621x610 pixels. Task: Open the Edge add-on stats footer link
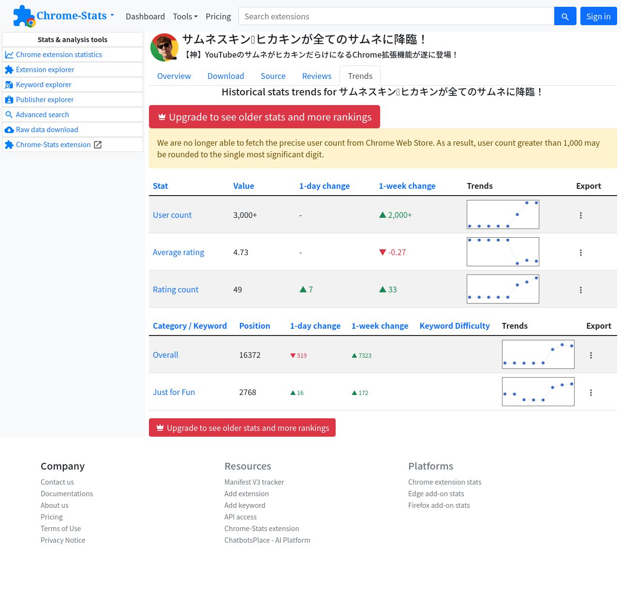pyautogui.click(x=436, y=494)
